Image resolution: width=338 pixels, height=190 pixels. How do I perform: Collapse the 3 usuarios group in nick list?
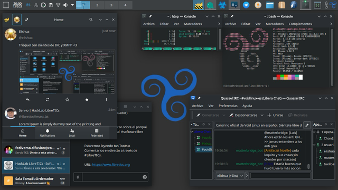coord(314,145)
